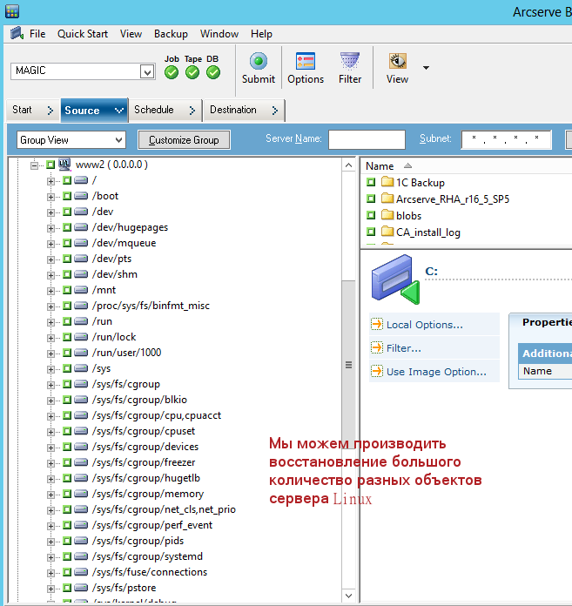Image resolution: width=572 pixels, height=606 pixels.
Task: Click the tree scroll up arrow
Action: [348, 165]
